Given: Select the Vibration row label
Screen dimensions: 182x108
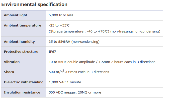Looking at the screenshot, I should pyautogui.click(x=12, y=62).
